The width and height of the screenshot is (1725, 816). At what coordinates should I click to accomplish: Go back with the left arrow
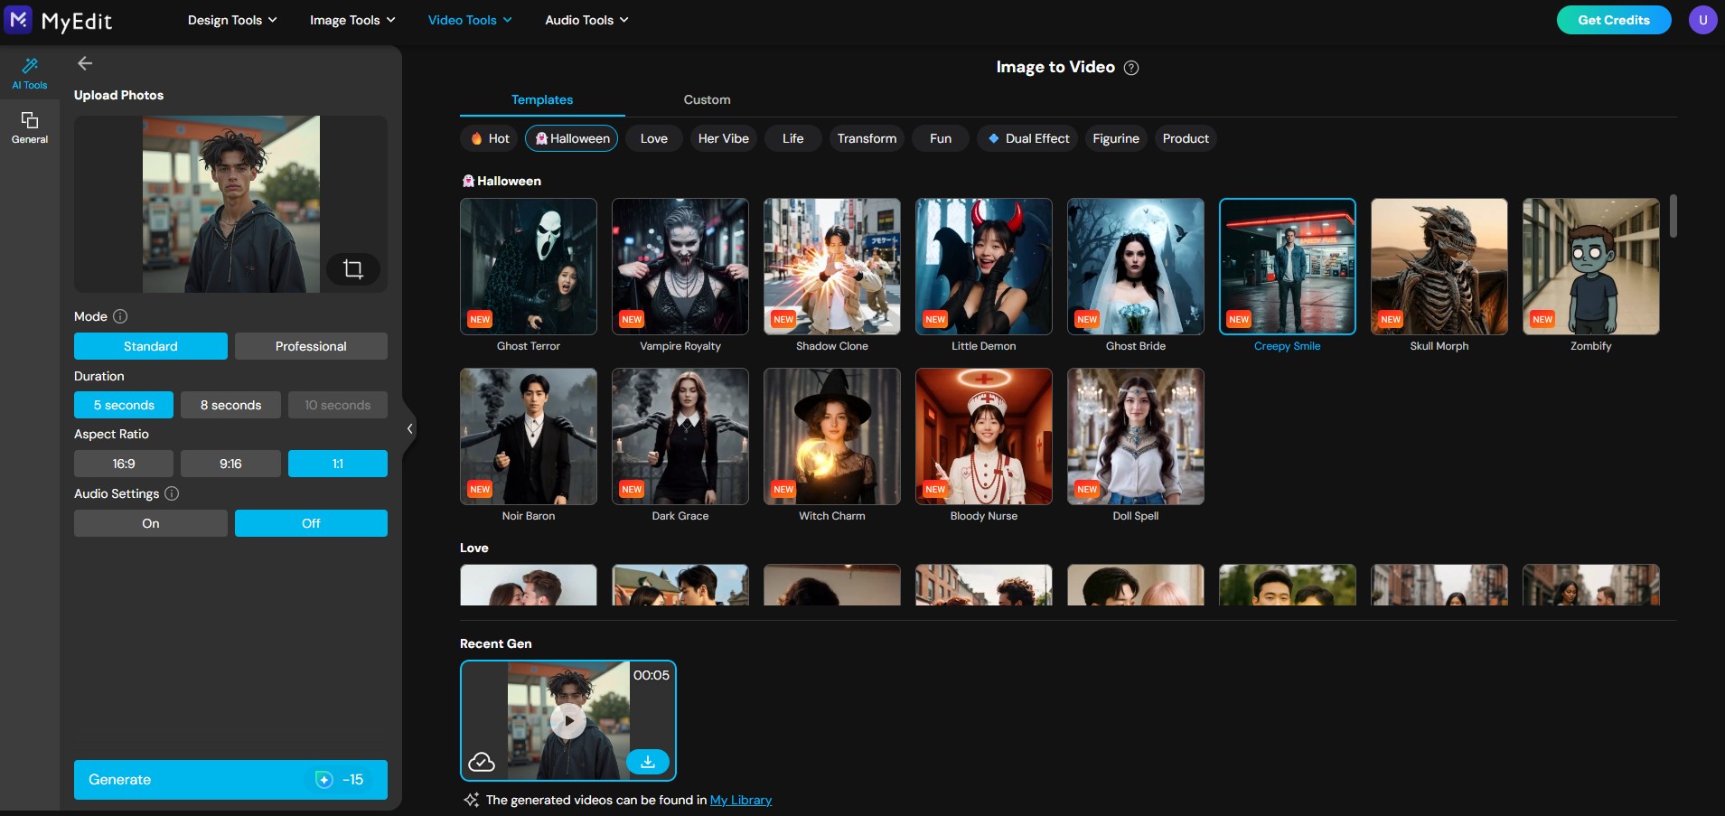tap(85, 63)
